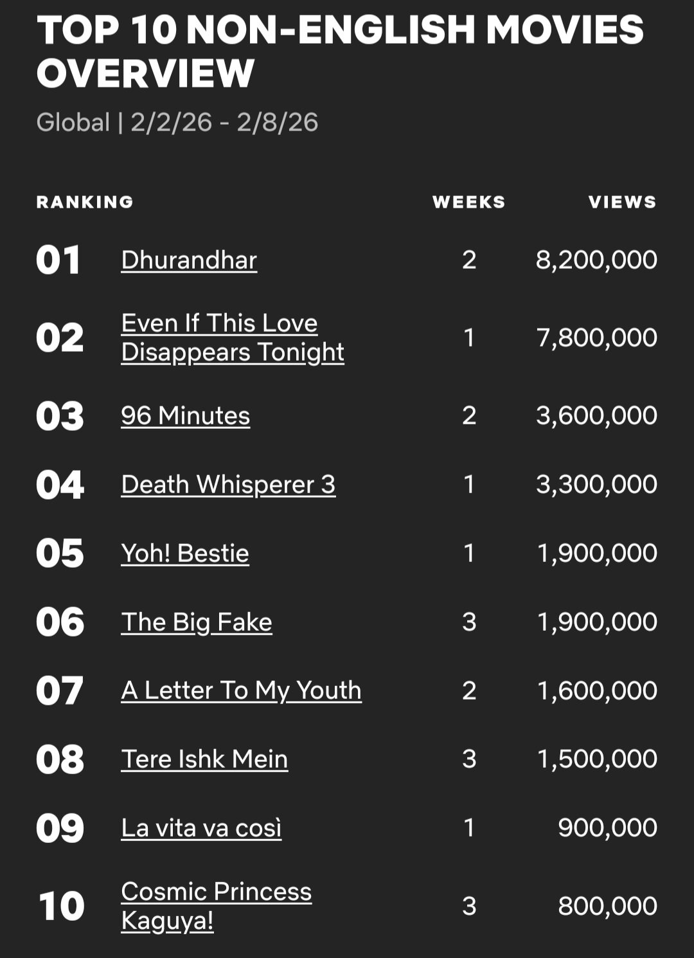This screenshot has width=694, height=958.
Task: Open the Tere Ishk Mein link
Action: pyautogui.click(x=204, y=759)
